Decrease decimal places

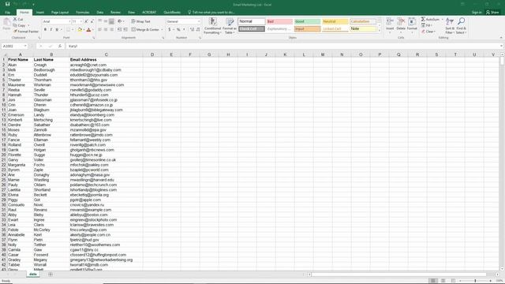click(x=198, y=30)
